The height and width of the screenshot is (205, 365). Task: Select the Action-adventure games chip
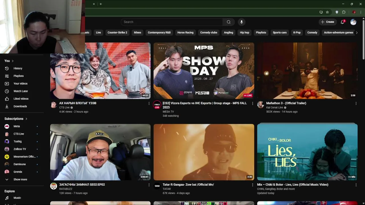pos(338,32)
